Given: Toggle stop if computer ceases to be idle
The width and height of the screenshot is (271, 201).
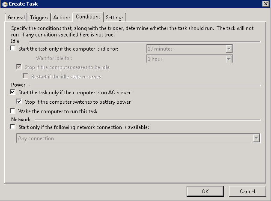Looking at the screenshot, I should pos(19,67).
